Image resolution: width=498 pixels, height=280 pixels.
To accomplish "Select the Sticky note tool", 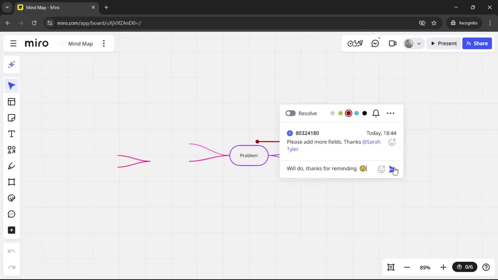I will [11, 118].
